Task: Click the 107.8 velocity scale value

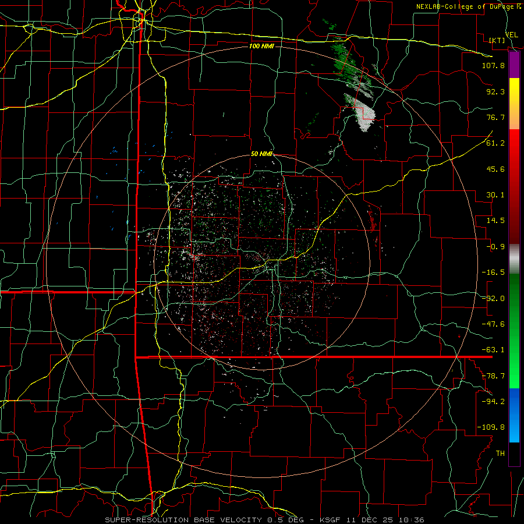Action: point(493,65)
